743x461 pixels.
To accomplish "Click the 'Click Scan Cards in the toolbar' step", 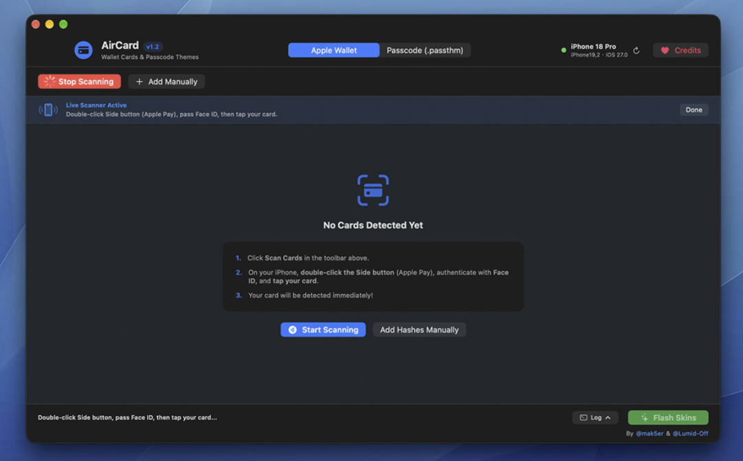I will [308, 258].
